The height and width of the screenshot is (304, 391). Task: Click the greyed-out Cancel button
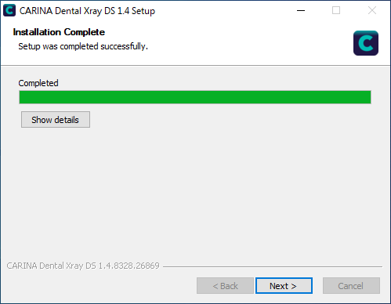tap(351, 286)
